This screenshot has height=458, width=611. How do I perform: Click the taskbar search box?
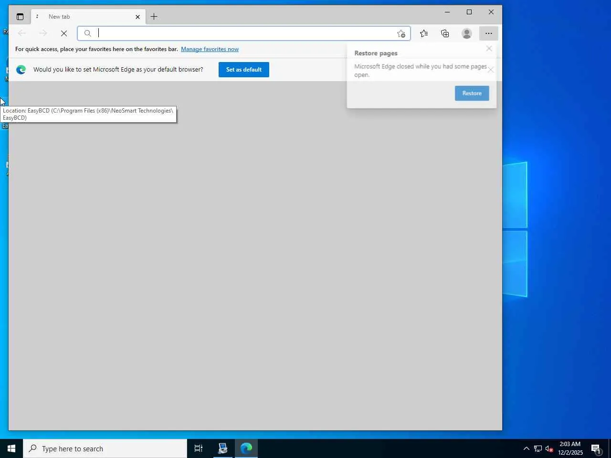coord(105,448)
